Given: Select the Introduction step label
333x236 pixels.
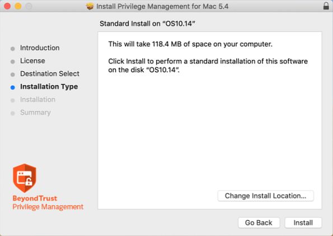Looking at the screenshot, I should [x=40, y=48].
